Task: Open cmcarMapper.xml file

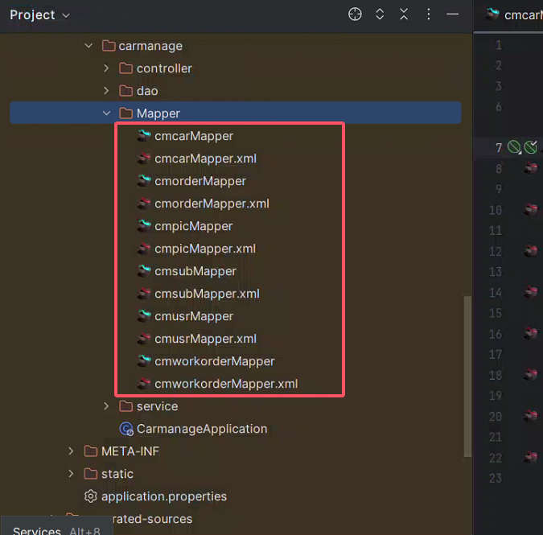Action: 205,158
